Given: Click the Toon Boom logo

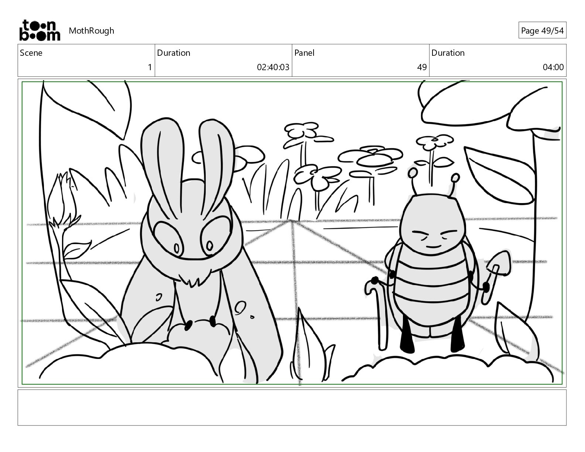Looking at the screenshot, I should tap(40, 30).
